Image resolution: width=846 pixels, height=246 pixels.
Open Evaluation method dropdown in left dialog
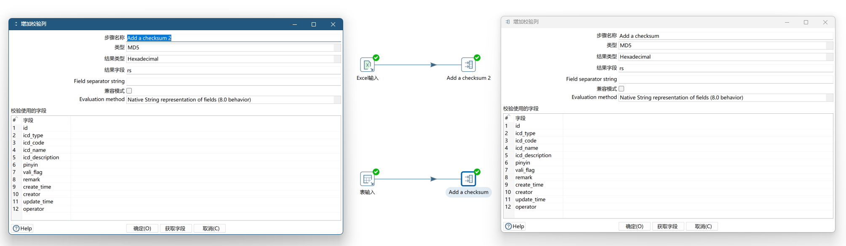337,99
